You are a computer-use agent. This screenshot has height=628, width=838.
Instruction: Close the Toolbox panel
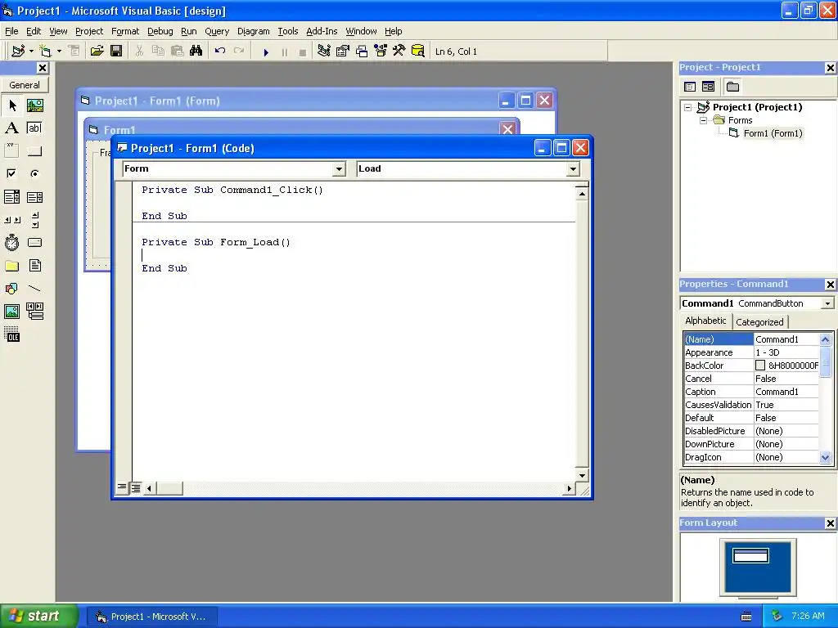pos(43,68)
